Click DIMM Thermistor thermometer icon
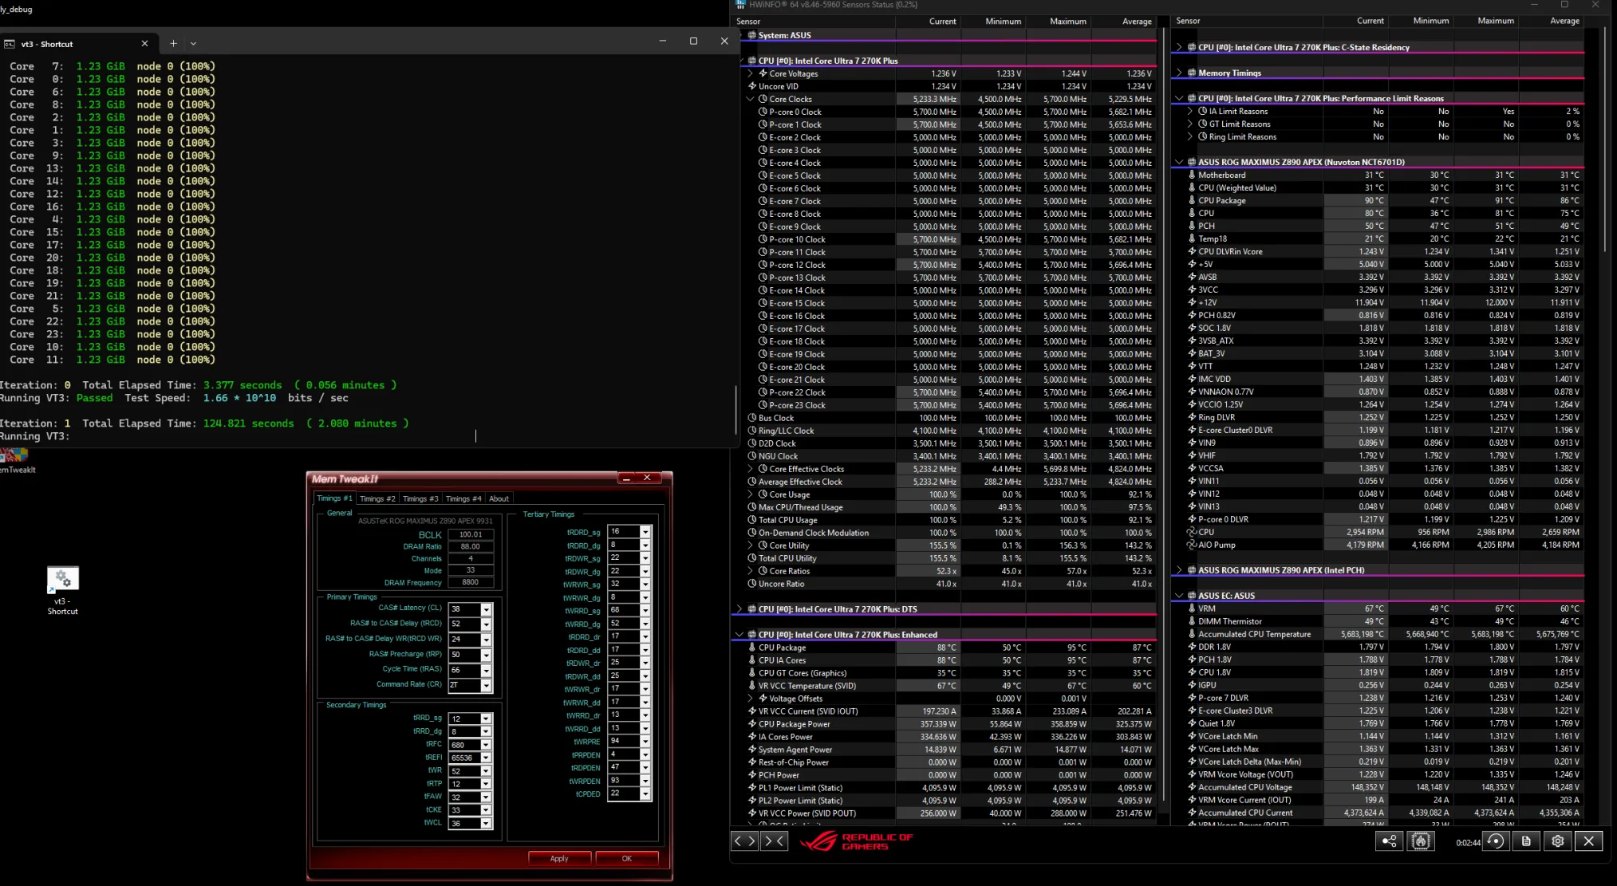Viewport: 1617px width, 886px height. [1192, 621]
